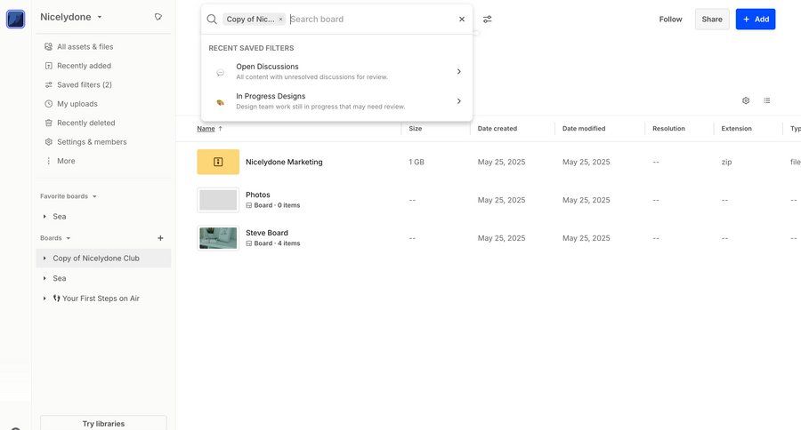The width and height of the screenshot is (801, 430).
Task: Click the Recently deleted trash icon
Action: click(49, 123)
